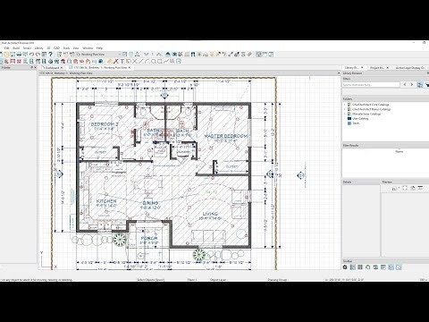Select the pencil edit tool icon
Screen dimensions: 429x322
click(x=109, y=61)
